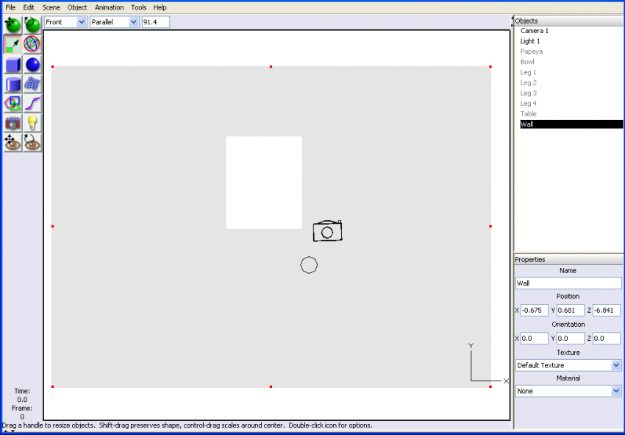Screen dimensions: 625x435
Task: Open the Front view dropdown
Action: coord(81,21)
